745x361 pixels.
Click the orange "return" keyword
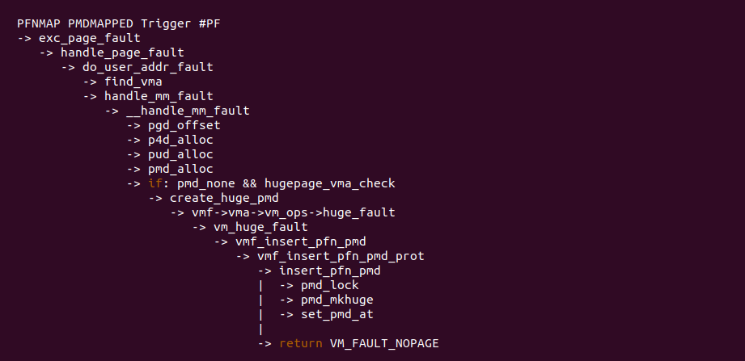pyautogui.click(x=301, y=343)
